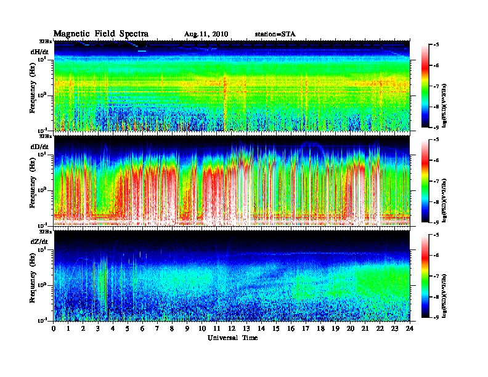This screenshot has height=377, width=488.
Task: Click the dH/dt panel color scale bar
Action: tap(425, 86)
